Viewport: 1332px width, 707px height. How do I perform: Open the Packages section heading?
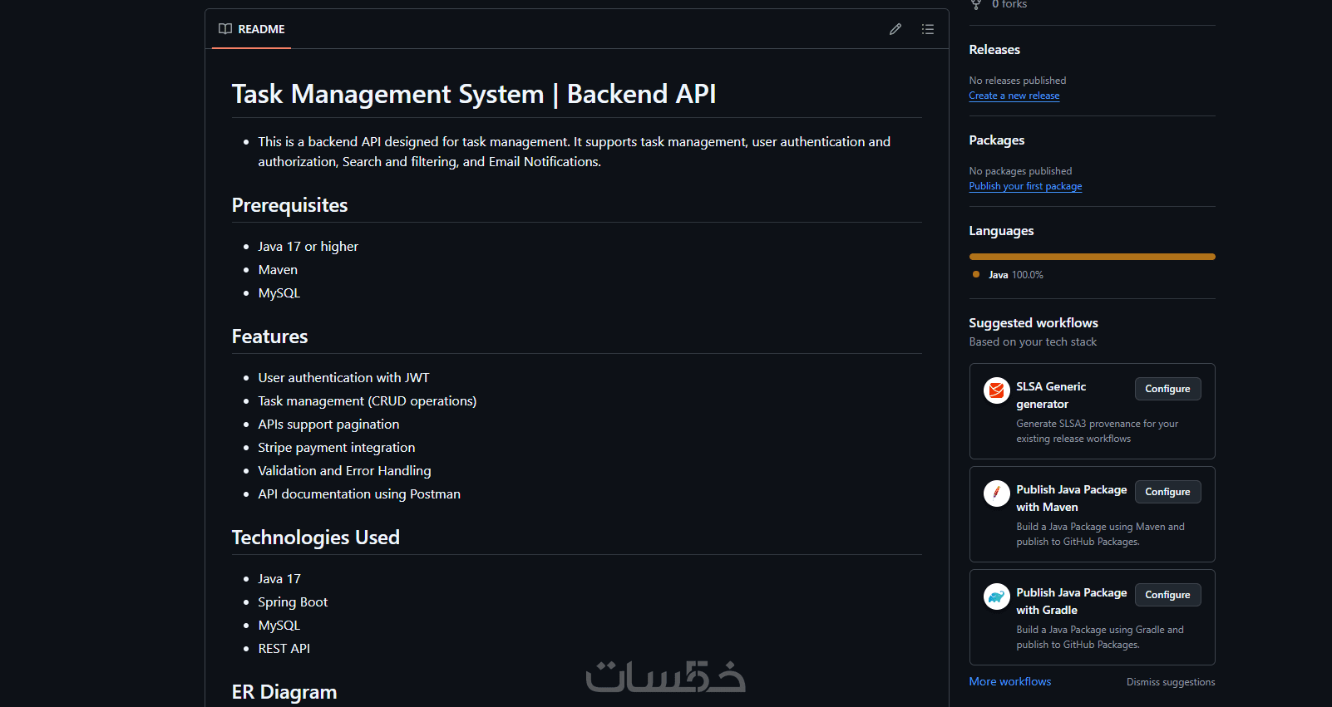(997, 140)
